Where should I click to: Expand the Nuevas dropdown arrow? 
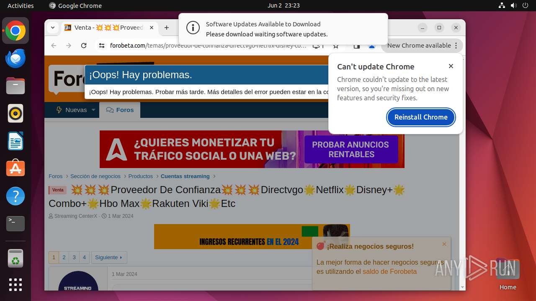point(93,110)
